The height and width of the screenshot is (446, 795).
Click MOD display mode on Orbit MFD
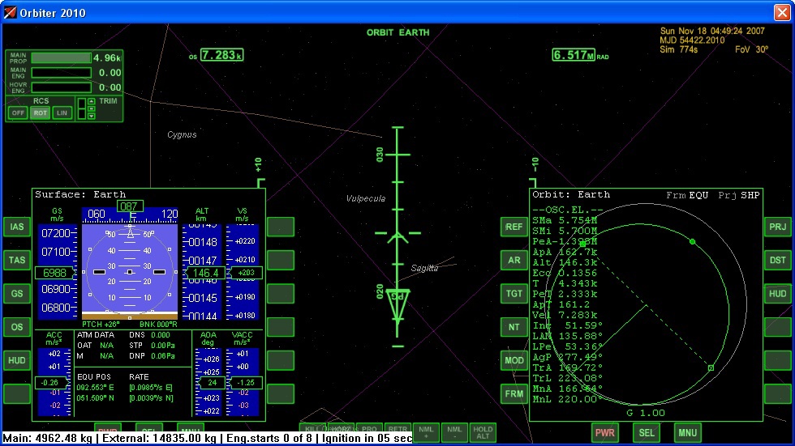click(x=514, y=360)
